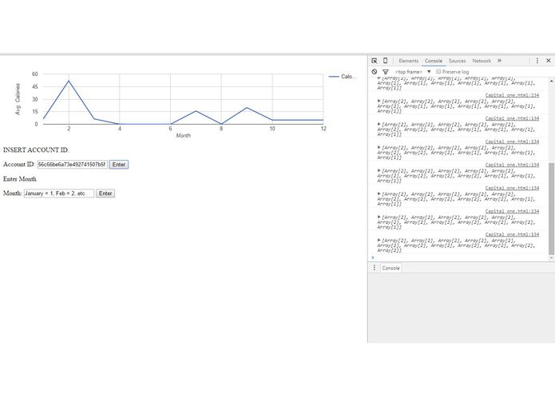Open the last Capital one.html:134 source link
Viewport: 555px width, 395px height.
[x=512, y=234]
